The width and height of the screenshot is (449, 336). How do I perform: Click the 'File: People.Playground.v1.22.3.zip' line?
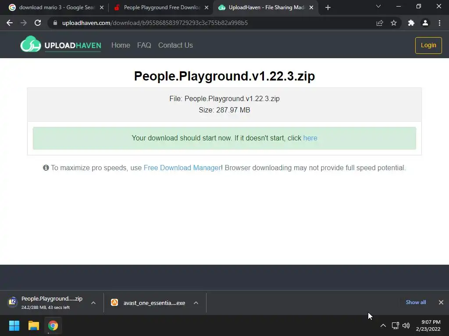[224, 98]
